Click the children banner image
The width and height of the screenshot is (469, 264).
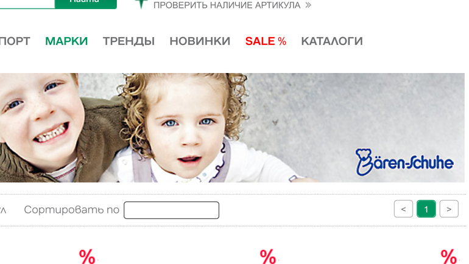(x=232, y=128)
